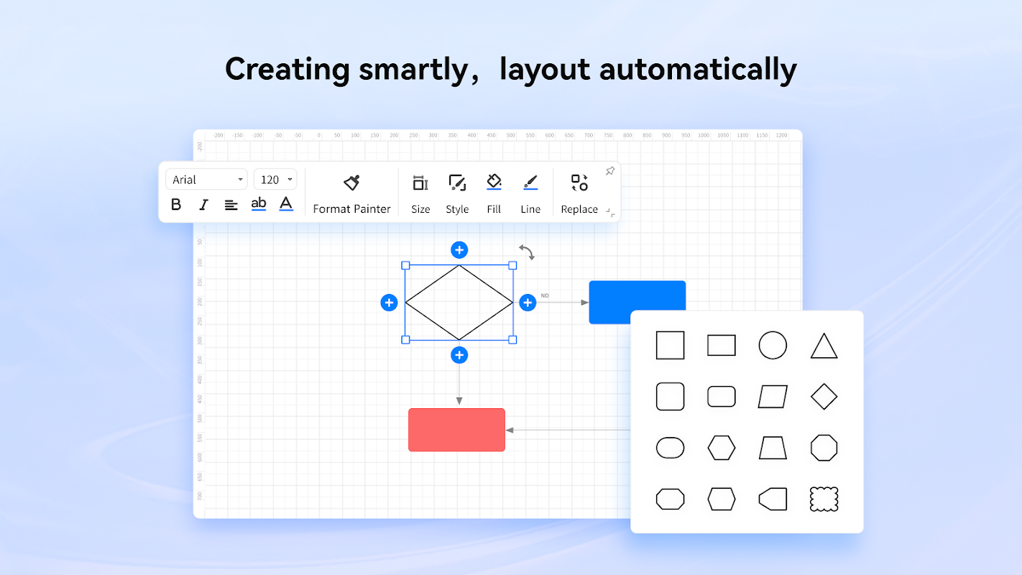
Task: Choose the rounded rectangle shape in panel
Action: coord(722,396)
